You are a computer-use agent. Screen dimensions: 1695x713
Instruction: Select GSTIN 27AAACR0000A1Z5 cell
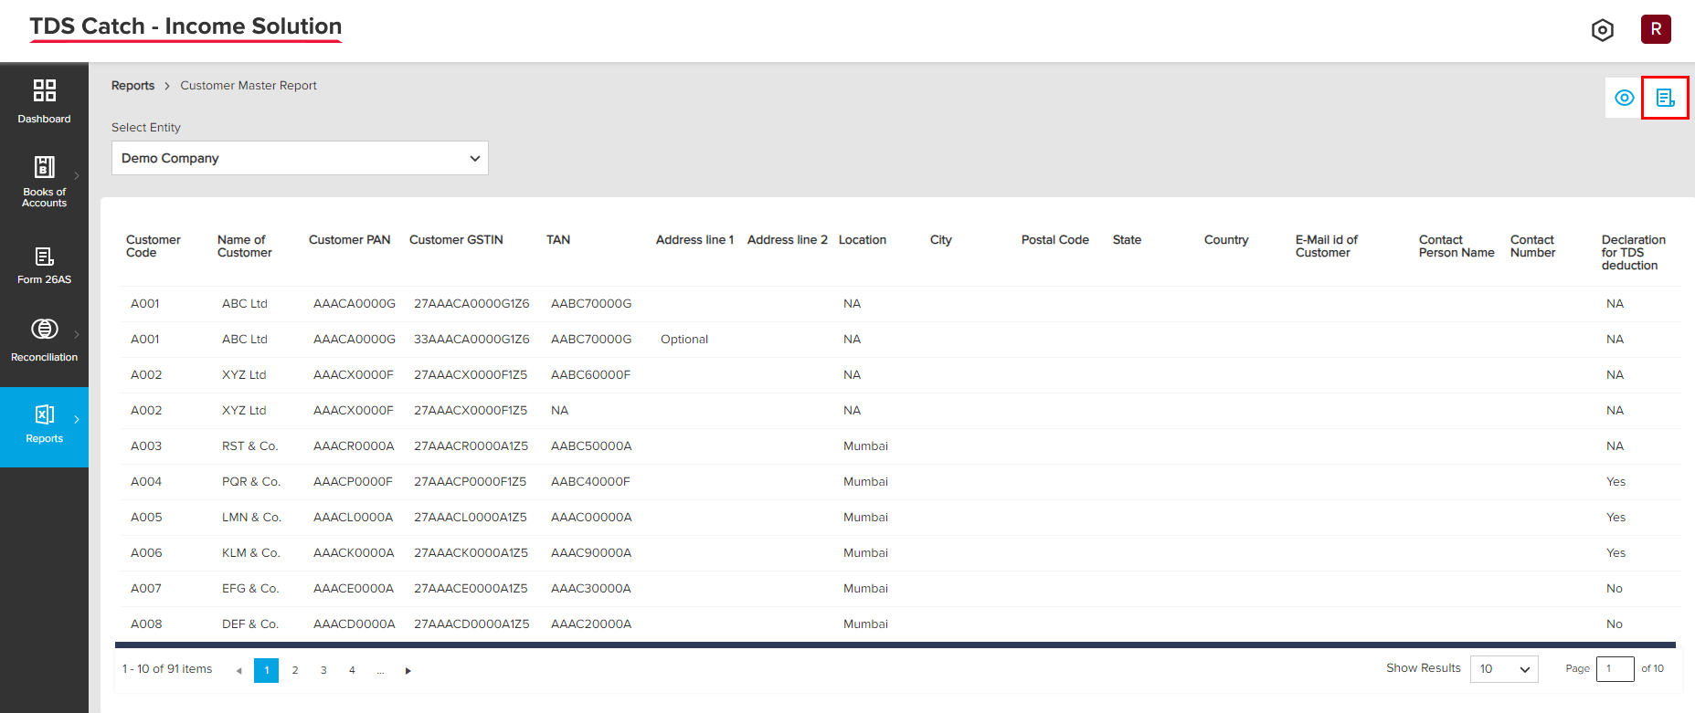tap(471, 446)
